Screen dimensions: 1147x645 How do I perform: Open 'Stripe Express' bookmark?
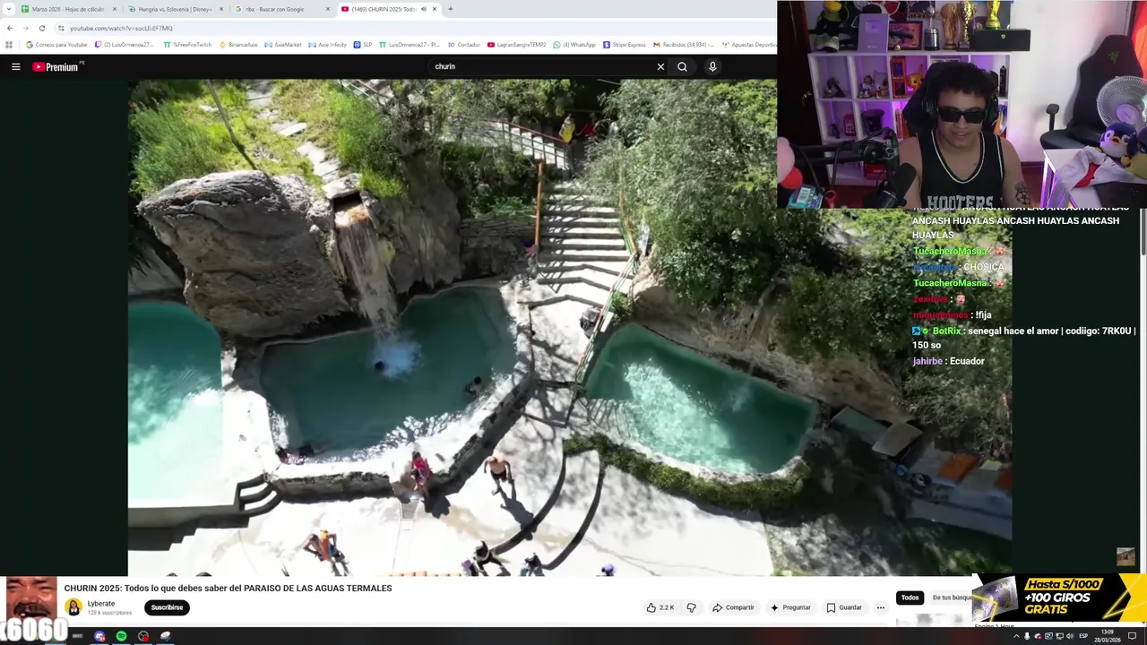click(625, 45)
